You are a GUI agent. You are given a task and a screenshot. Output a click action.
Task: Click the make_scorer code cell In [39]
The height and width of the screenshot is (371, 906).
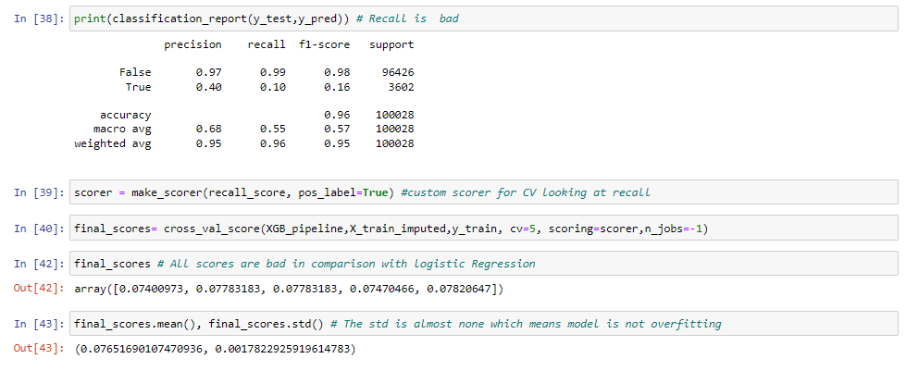(484, 192)
